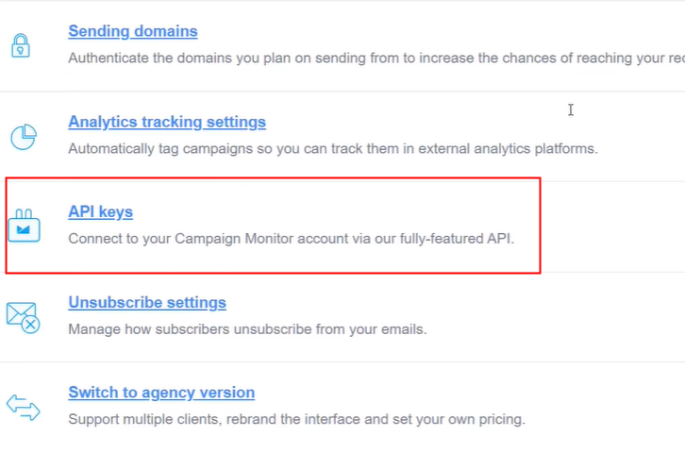Open the Sending domains link
Viewport: 685px width, 453px height.
pos(133,31)
